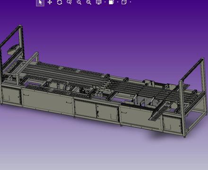Expand the dropdown arrow next to monitor icon

coord(105,2)
